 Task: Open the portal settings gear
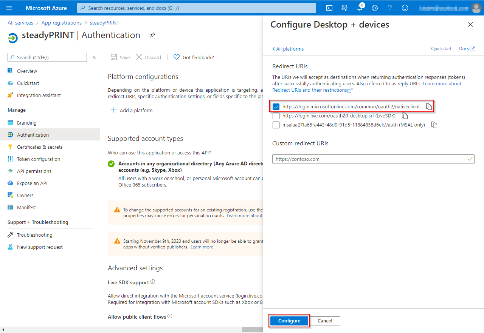pos(375,8)
